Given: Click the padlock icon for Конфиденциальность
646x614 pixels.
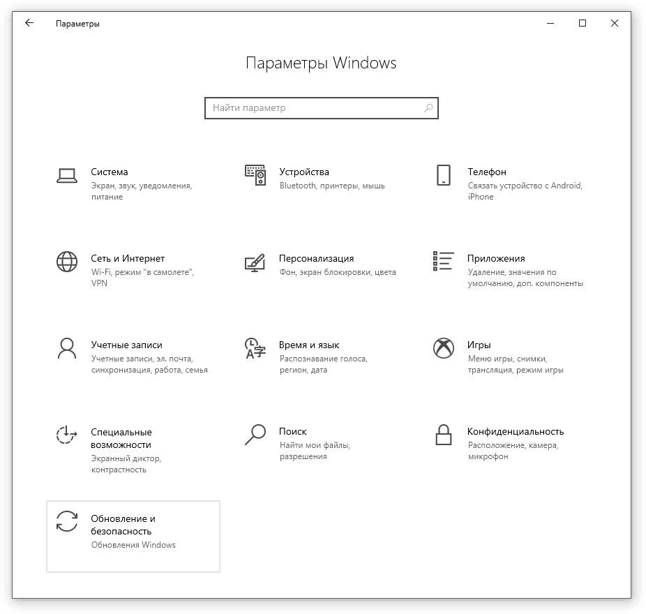Looking at the screenshot, I should 443,435.
